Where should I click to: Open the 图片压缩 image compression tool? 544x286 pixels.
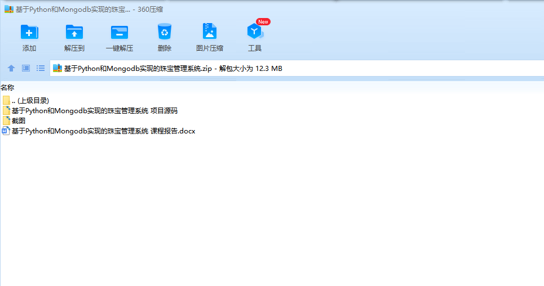point(210,31)
